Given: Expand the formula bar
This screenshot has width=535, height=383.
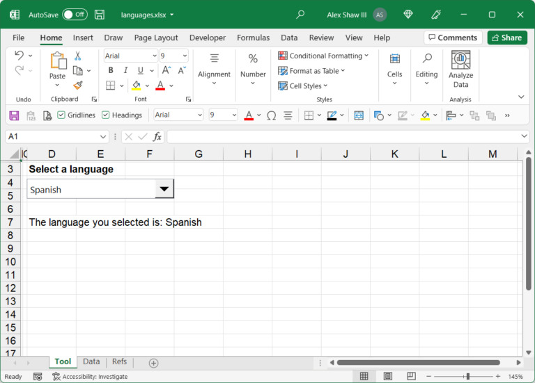Looking at the screenshot, I should pyautogui.click(x=525, y=136).
